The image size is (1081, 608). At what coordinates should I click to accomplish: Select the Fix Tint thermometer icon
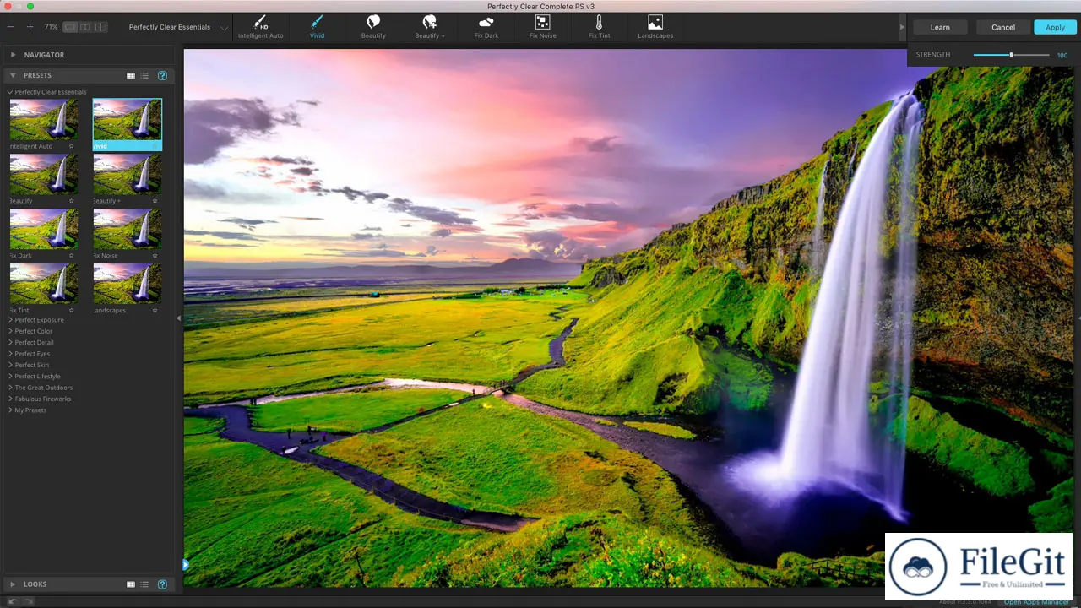(599, 22)
